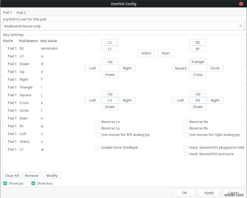Viewport: 247px width, 198px height.
Task: Click Left button beside L3
Action: [x=93, y=100]
